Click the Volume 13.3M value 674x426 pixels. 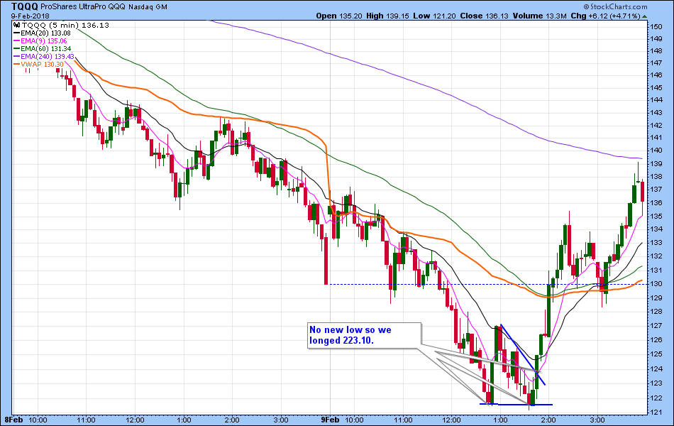click(x=539, y=16)
